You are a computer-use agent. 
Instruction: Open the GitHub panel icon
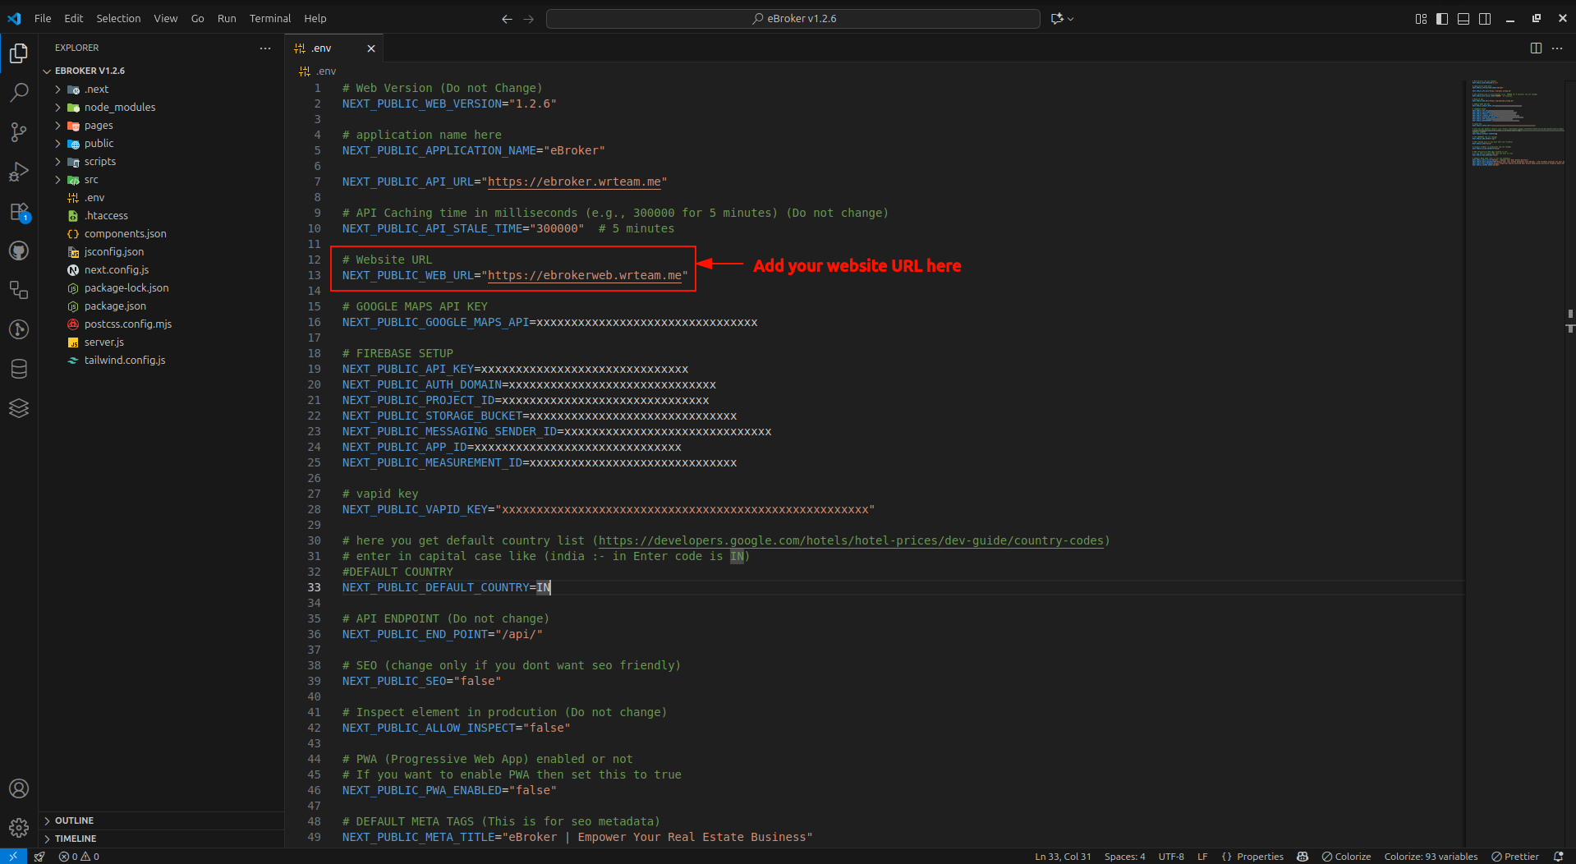click(18, 250)
